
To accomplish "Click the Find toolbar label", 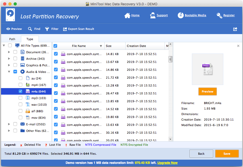I will [x=37, y=29].
